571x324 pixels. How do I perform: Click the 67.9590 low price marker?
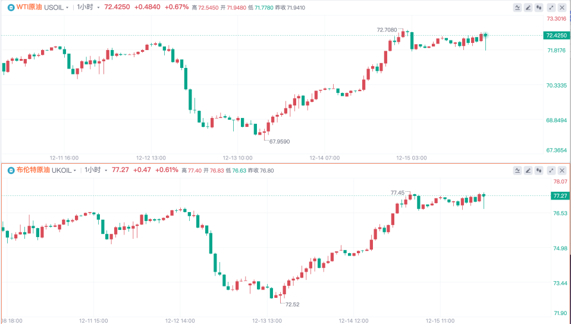[x=280, y=142]
